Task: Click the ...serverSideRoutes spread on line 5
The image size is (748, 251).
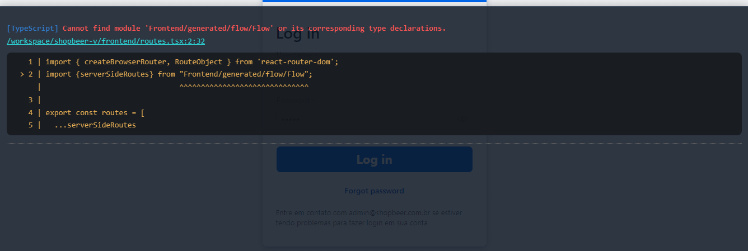Action: click(x=95, y=125)
